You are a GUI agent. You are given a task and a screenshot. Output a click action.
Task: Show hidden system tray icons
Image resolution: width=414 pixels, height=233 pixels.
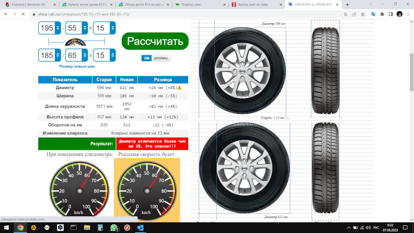[x=349, y=227]
